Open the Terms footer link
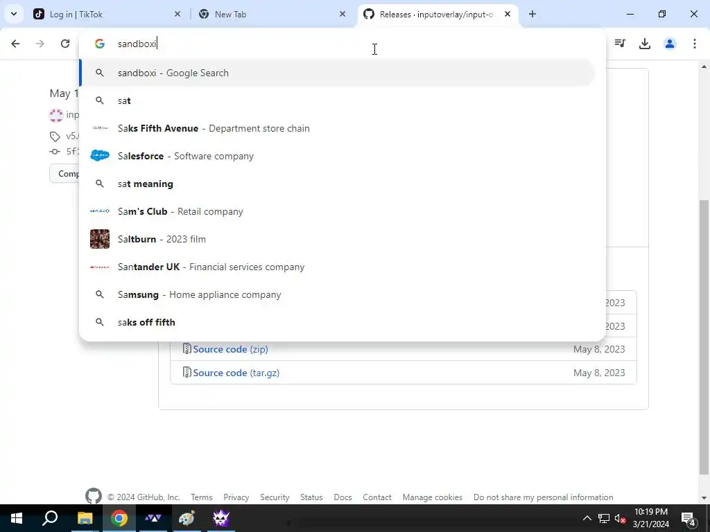The image size is (710, 532). coord(202,497)
